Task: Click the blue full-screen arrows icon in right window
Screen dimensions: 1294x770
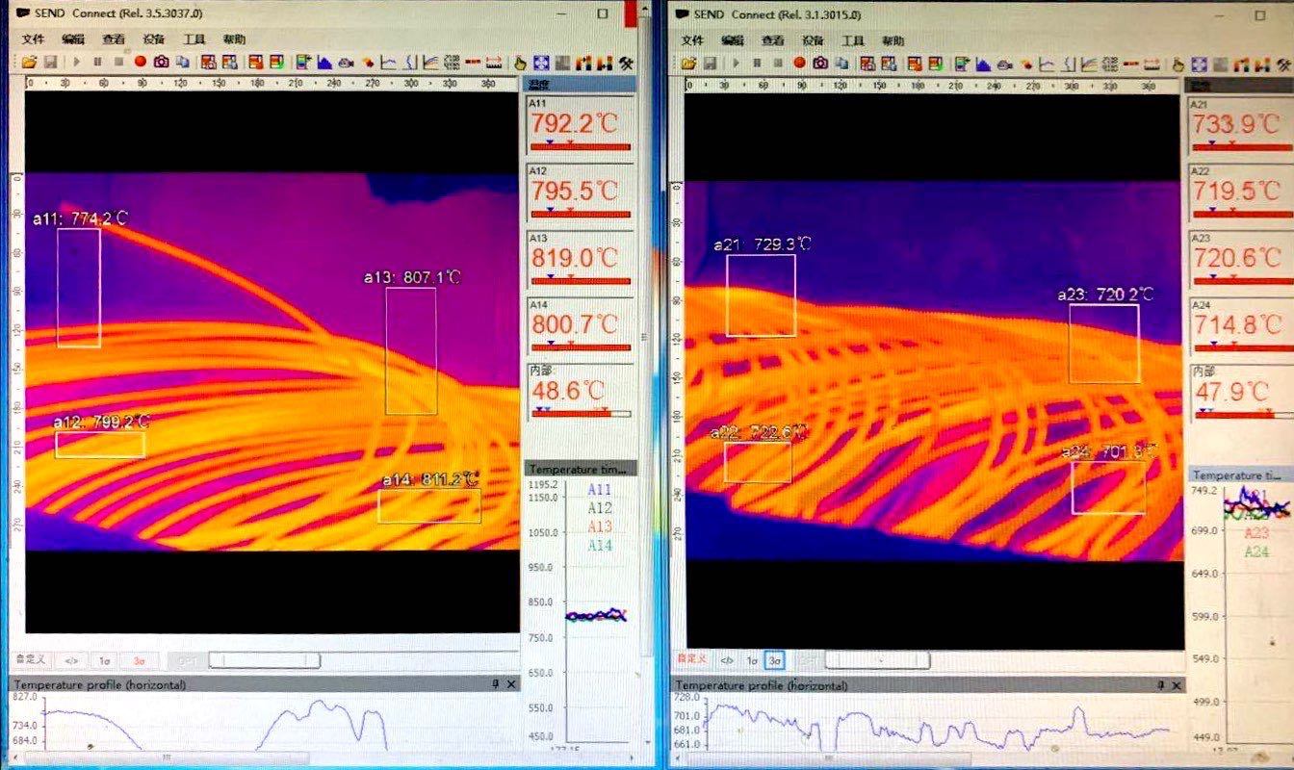Action: pos(1199,64)
